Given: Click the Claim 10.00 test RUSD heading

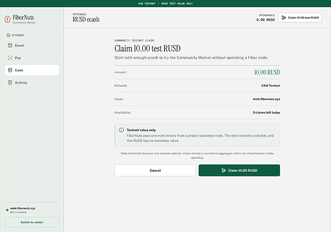Looking at the screenshot, I should click(x=147, y=48).
